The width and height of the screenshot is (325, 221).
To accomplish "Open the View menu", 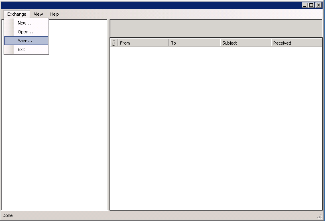I will click(38, 14).
